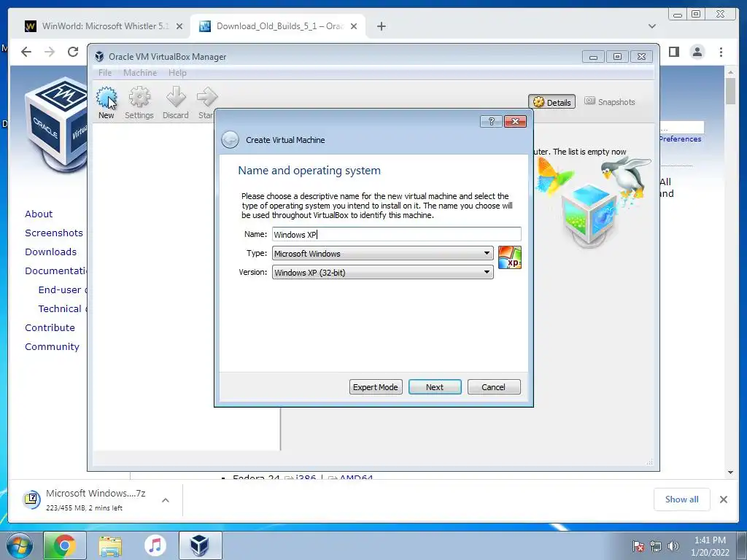The width and height of the screenshot is (747, 560).
Task: Click the downloading 7z file icon
Action: pyautogui.click(x=31, y=499)
